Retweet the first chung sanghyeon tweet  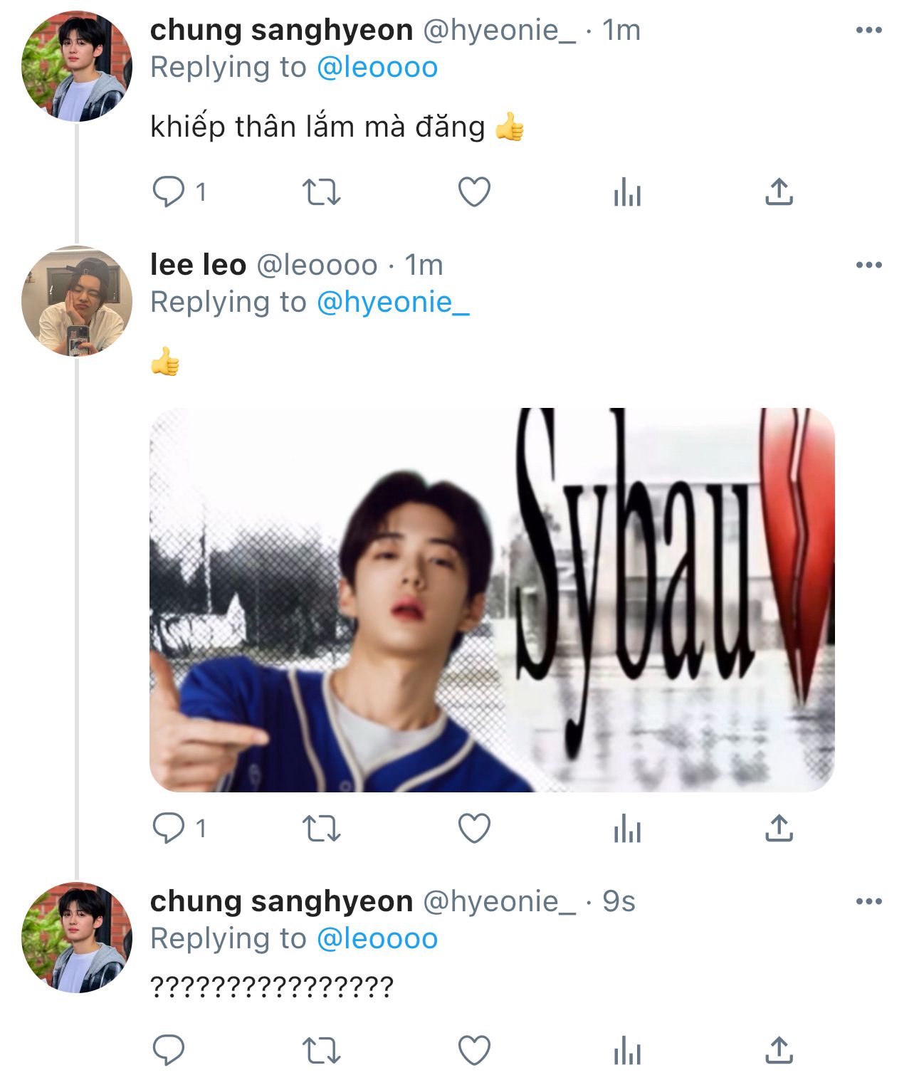(x=322, y=192)
